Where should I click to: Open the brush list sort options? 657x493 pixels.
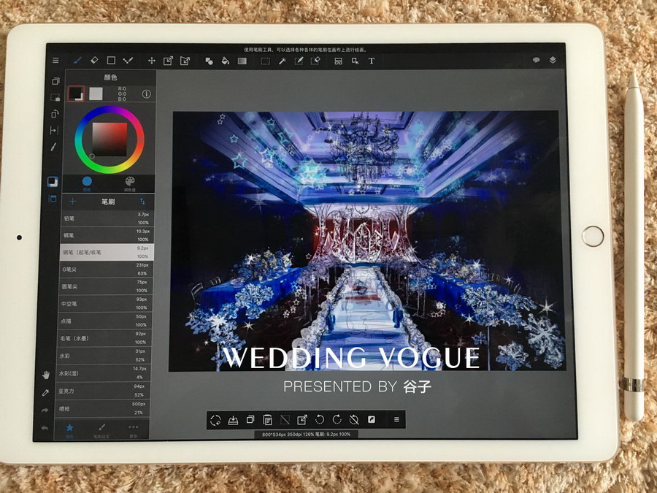[142, 201]
